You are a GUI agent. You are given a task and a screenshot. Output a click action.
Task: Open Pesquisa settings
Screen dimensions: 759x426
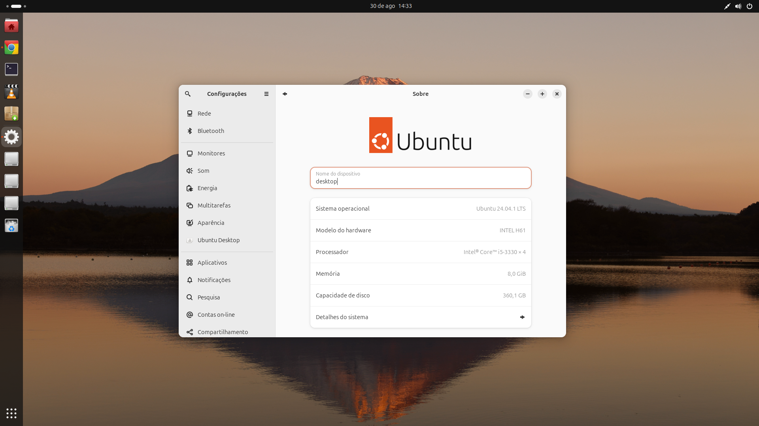227,297
